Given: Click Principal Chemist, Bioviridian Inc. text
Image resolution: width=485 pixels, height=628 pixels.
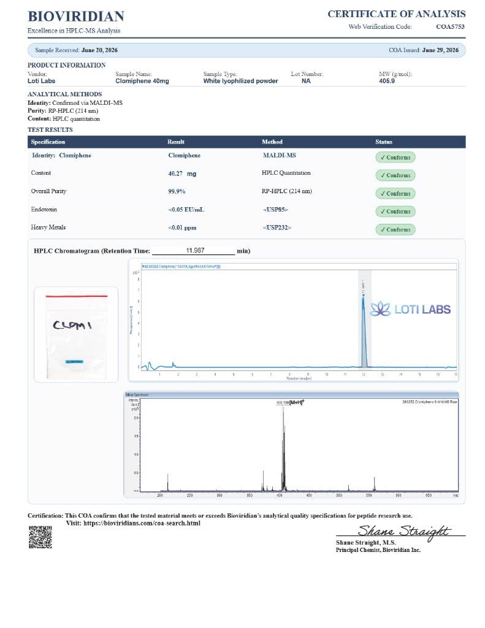Looking at the screenshot, I should pos(378,550).
